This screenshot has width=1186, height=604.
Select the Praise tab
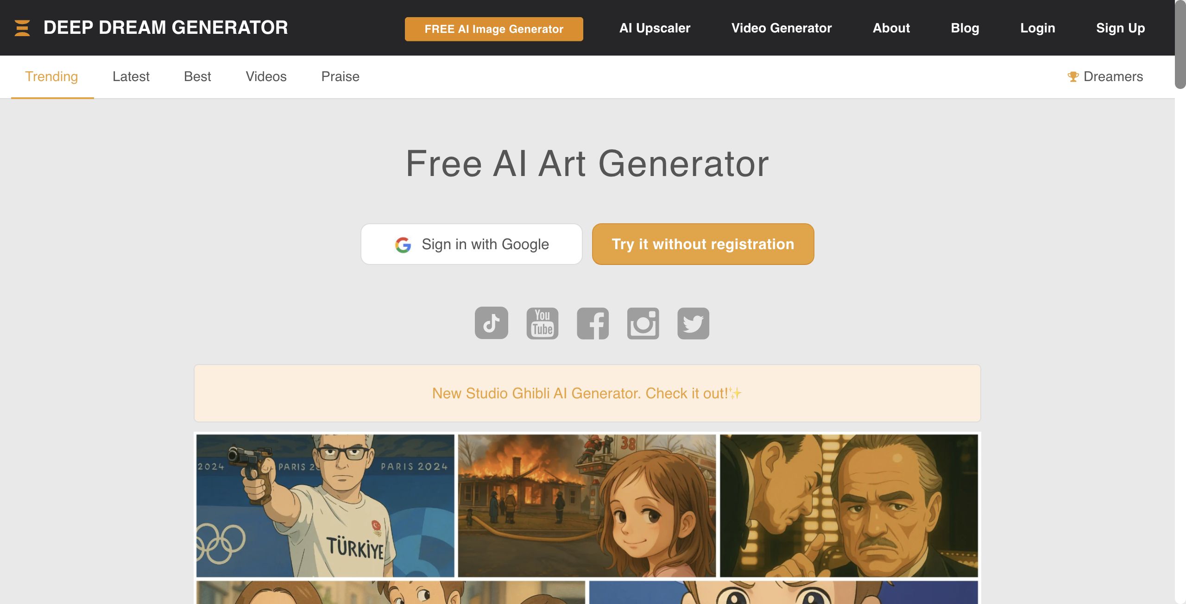[341, 76]
